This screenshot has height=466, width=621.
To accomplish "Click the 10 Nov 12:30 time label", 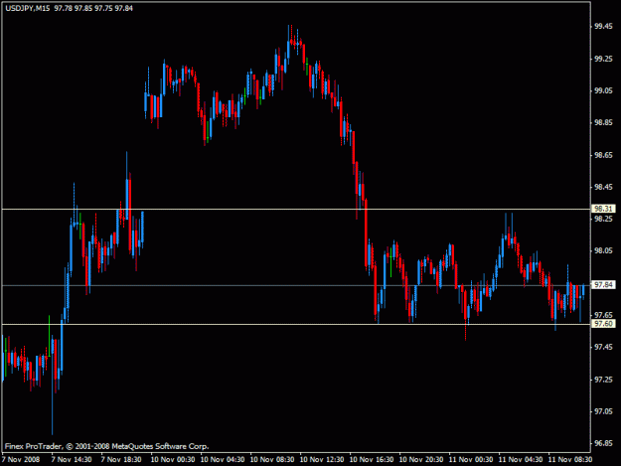I will 322,459.
